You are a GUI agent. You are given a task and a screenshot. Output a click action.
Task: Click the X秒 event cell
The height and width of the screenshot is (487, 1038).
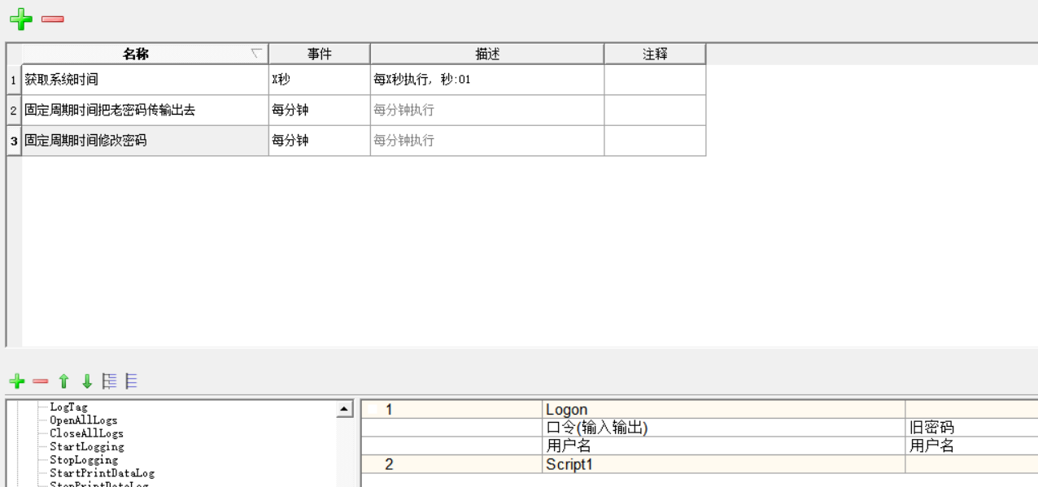pos(320,80)
